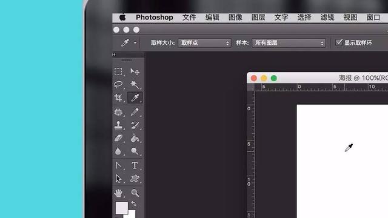This screenshot has height=218, width=388.
Task: Collapse the toolbox panel arrows
Action: click(x=114, y=54)
